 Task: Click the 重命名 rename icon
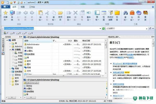(89, 16)
